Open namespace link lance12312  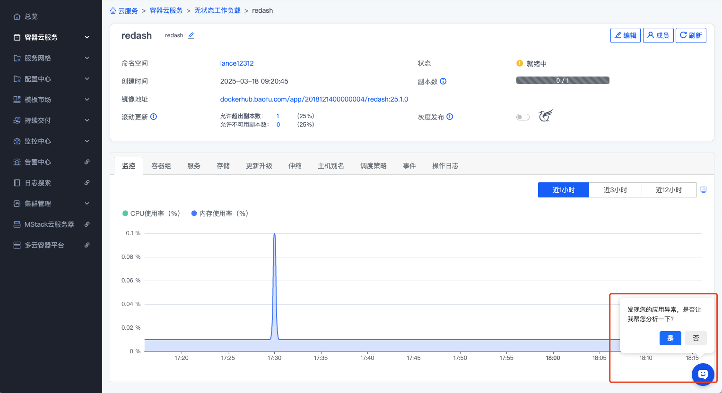pos(237,63)
